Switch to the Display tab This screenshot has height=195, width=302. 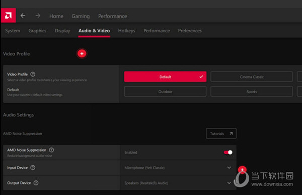tap(62, 31)
